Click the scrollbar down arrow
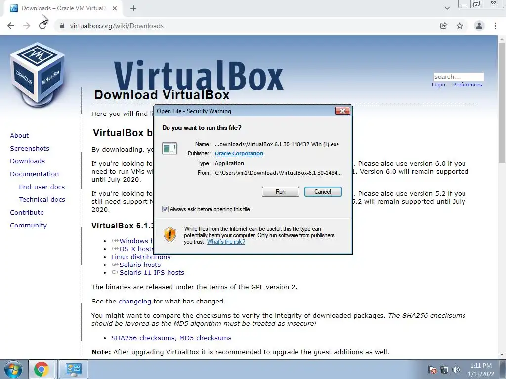This screenshot has height=379, width=506. (x=502, y=355)
